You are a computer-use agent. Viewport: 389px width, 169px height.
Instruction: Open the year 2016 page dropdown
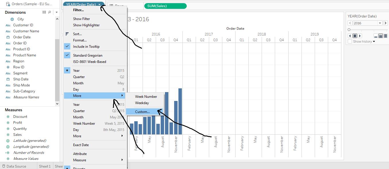click(x=380, y=23)
